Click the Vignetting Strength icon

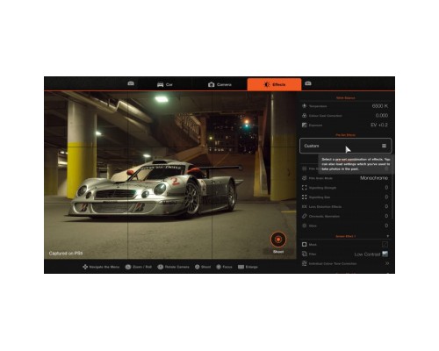click(305, 188)
